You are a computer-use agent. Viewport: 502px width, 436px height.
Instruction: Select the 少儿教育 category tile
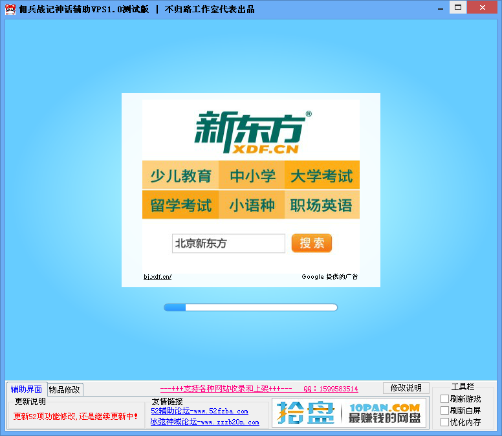click(180, 175)
